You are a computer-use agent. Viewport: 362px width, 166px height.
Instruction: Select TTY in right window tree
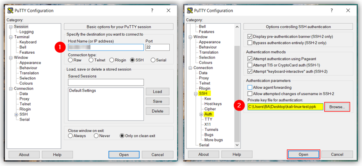208,119
